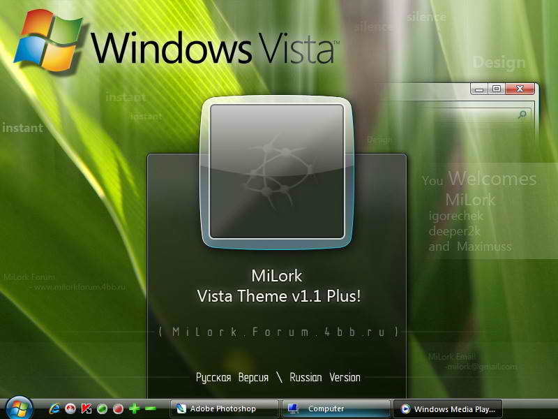Screen dimensions: 558x419
Task: Click the milork@gmail.com email text
Action: [x=481, y=366]
